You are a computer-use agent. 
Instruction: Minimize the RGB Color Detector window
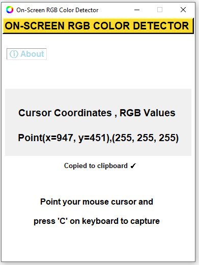[x=137, y=10]
